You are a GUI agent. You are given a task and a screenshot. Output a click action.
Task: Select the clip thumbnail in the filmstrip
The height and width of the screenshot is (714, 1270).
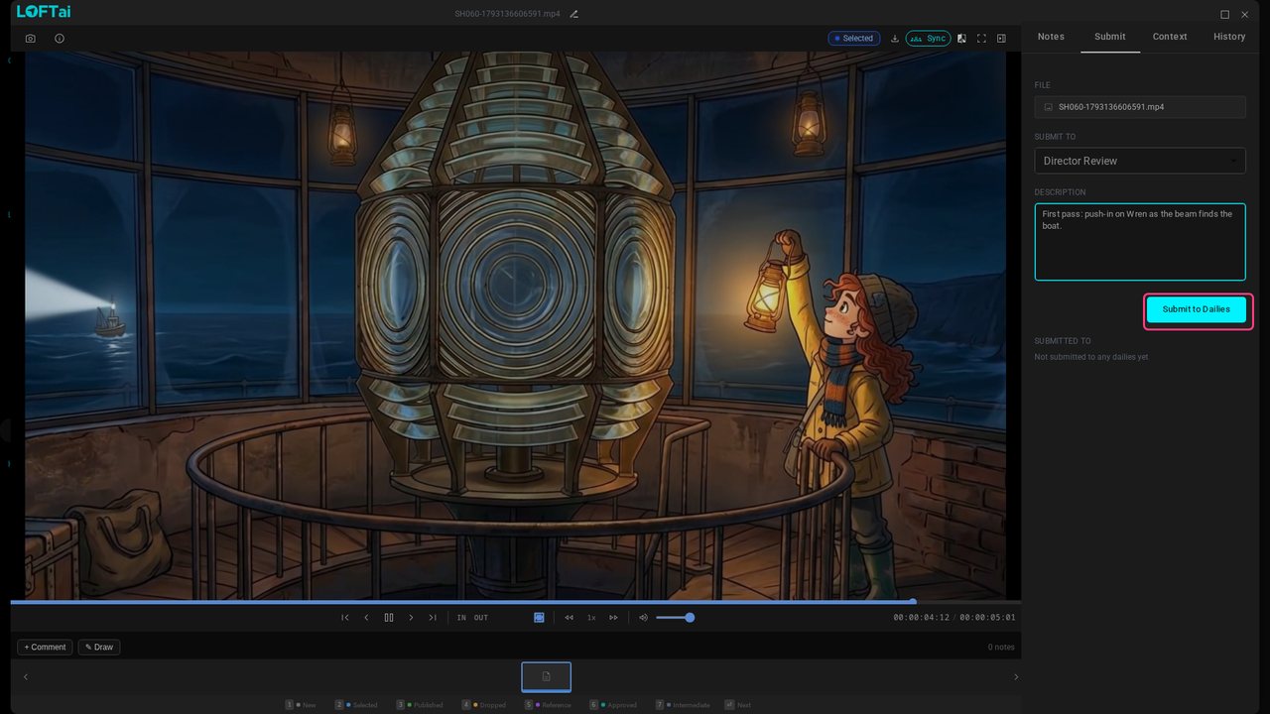click(x=546, y=676)
